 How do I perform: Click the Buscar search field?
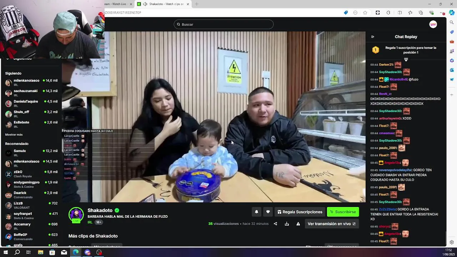224,24
